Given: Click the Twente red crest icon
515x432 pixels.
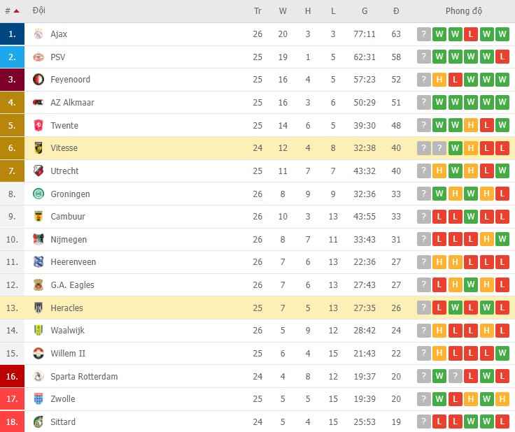Looking at the screenshot, I should tap(38, 126).
